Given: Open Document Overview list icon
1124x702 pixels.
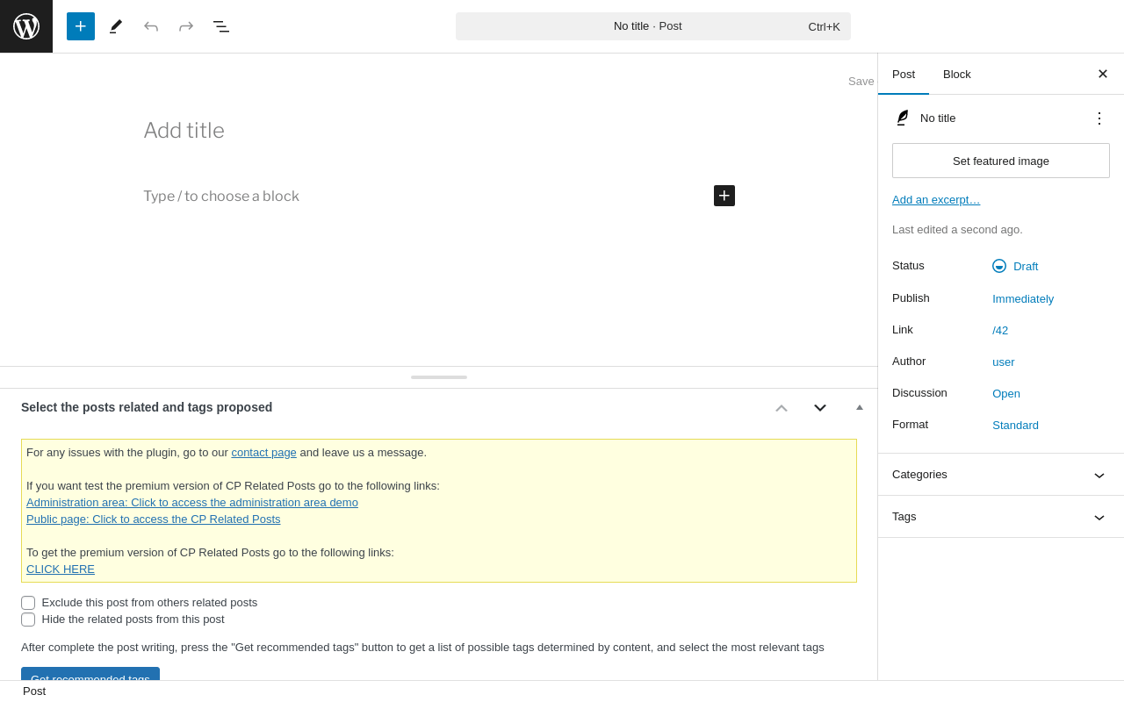Looking at the screenshot, I should (x=221, y=26).
